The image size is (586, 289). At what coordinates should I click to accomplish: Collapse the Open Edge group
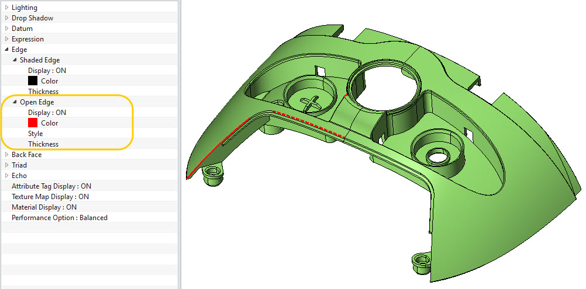pyautogui.click(x=15, y=102)
